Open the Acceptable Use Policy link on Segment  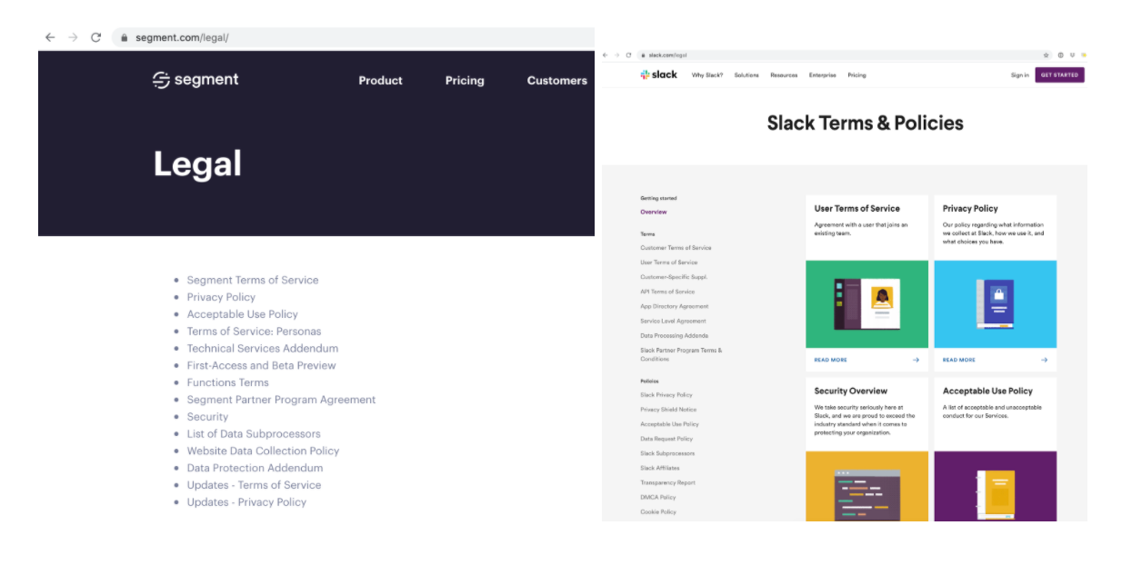click(242, 314)
